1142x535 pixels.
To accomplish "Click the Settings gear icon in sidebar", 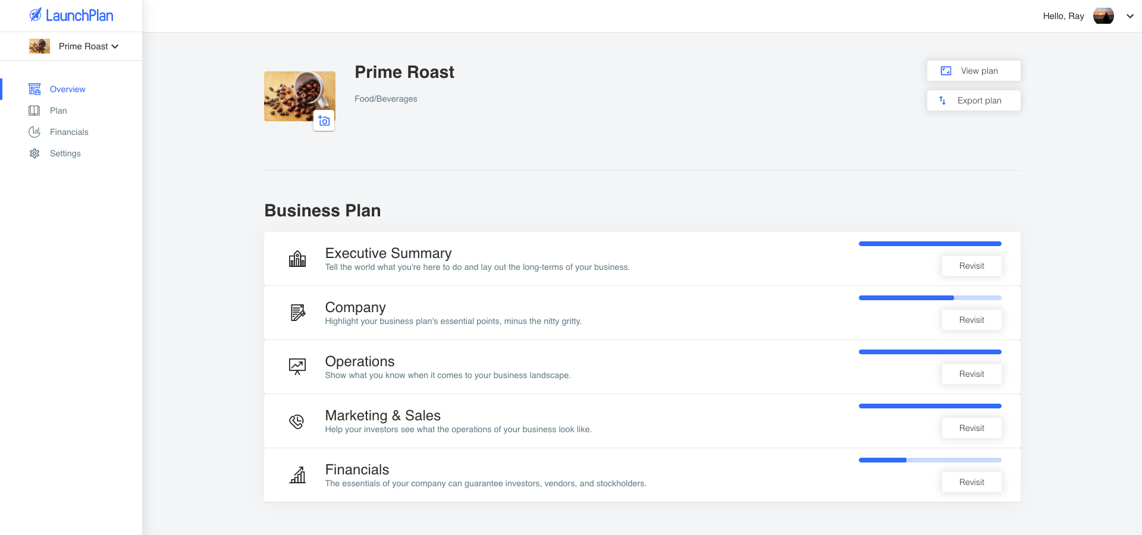I will (34, 153).
